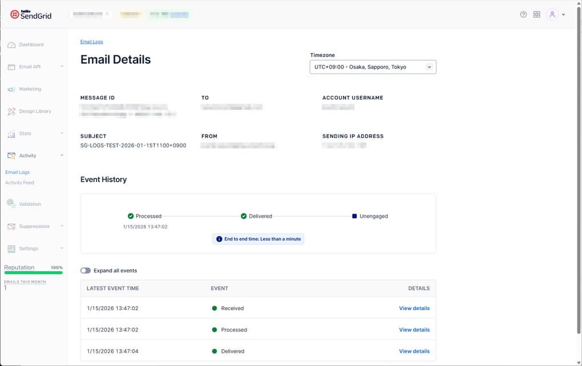View details for the Received event
The height and width of the screenshot is (366, 582).
(x=414, y=308)
